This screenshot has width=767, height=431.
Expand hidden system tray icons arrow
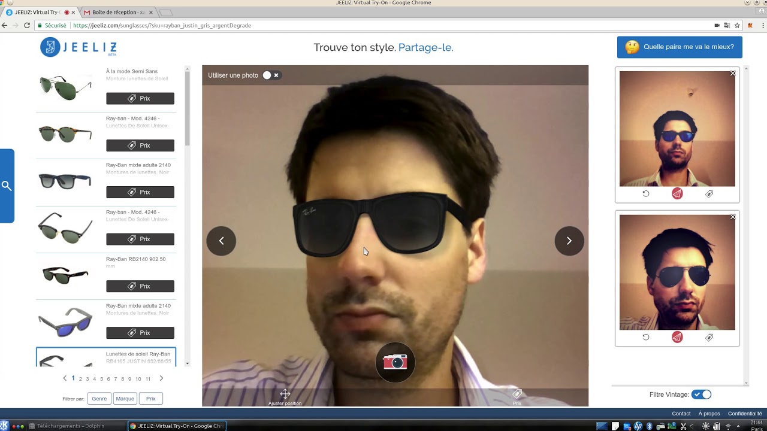click(x=738, y=426)
